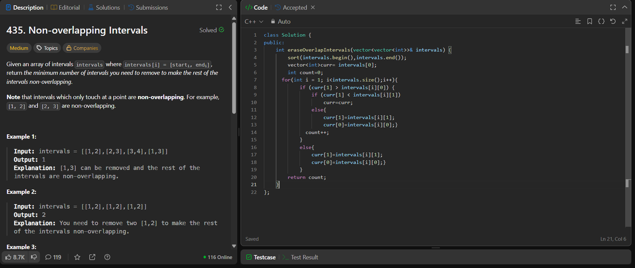Show the Topics tag list

[47, 48]
